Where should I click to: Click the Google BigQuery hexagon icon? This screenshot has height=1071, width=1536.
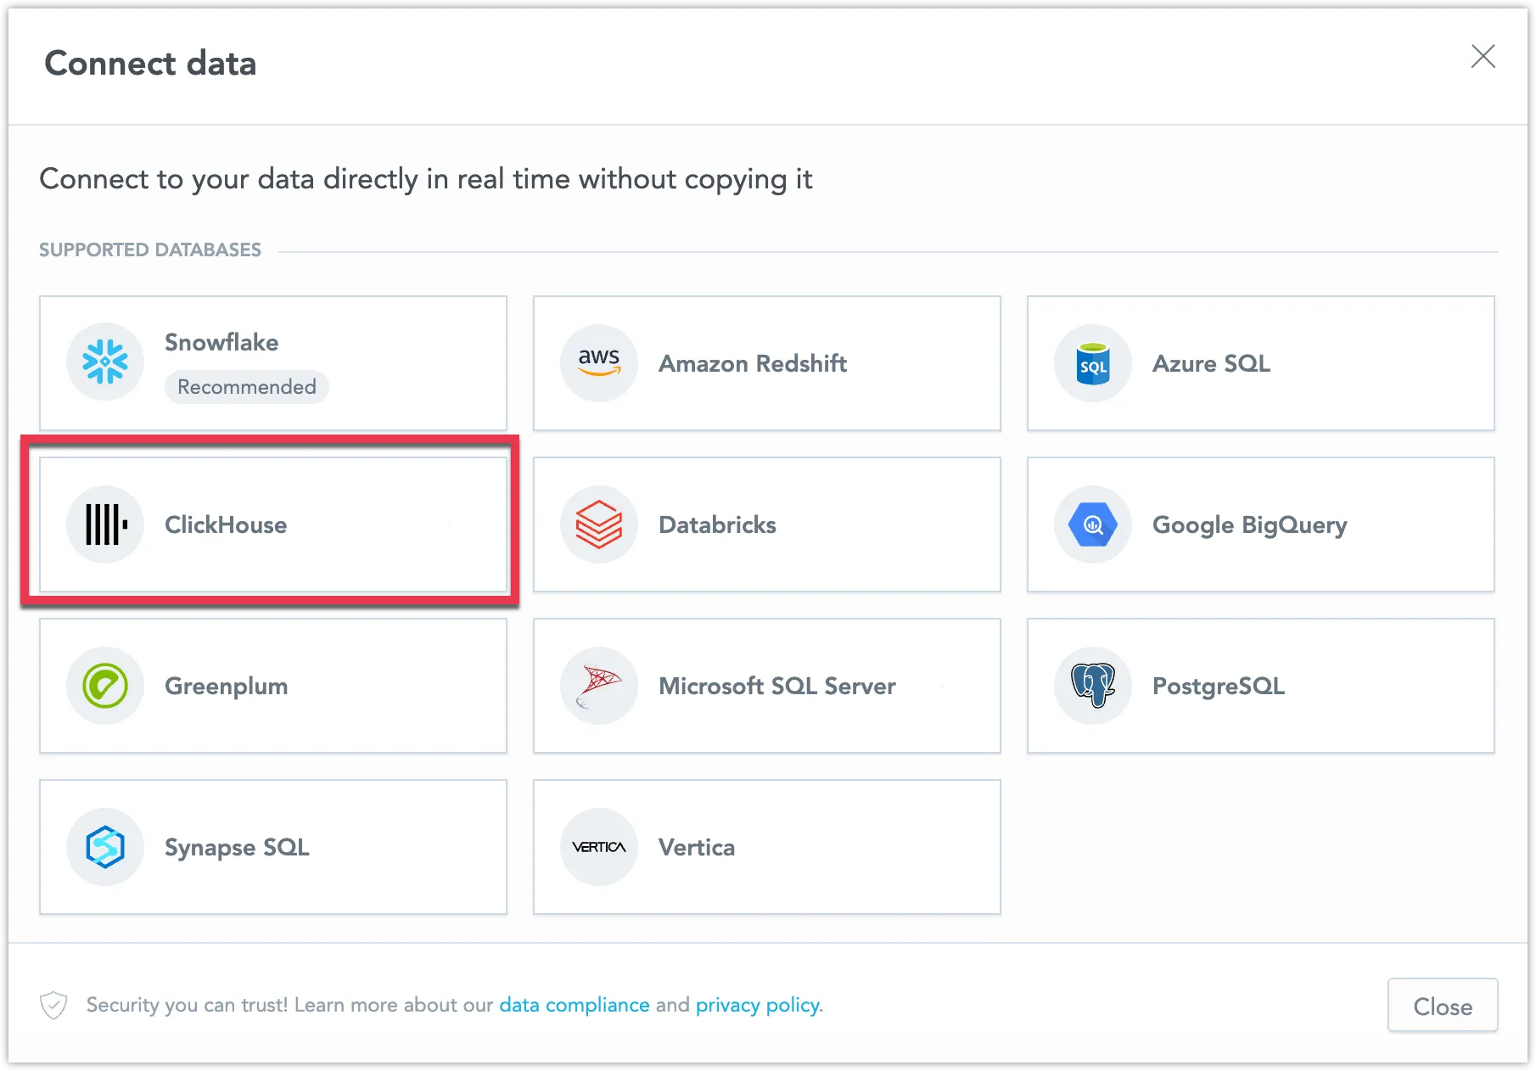(1092, 524)
